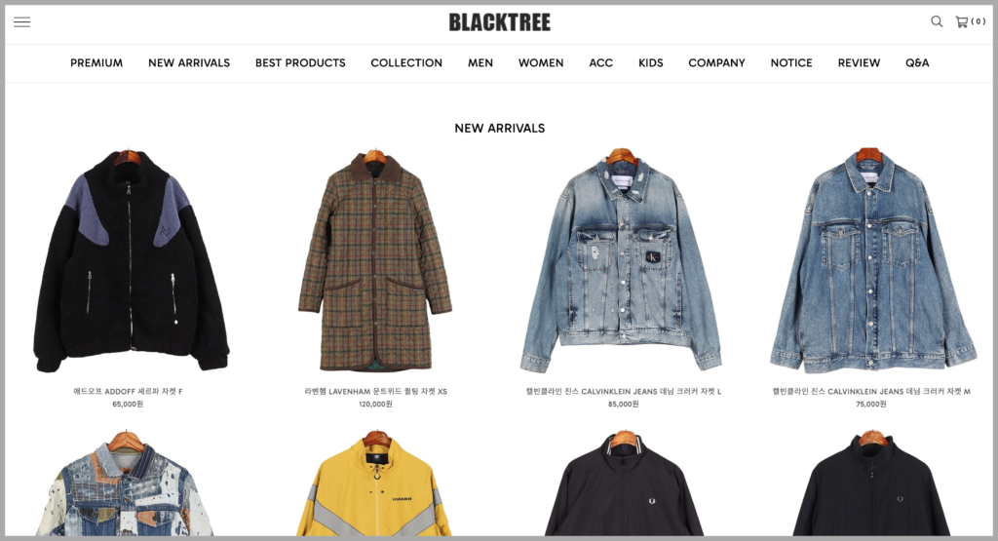Select the ACC menu item
Image resolution: width=998 pixels, height=541 pixels.
tap(600, 63)
